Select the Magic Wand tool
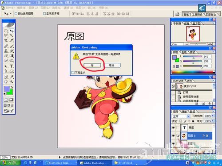The height and width of the screenshot is (166, 222). pos(12,35)
